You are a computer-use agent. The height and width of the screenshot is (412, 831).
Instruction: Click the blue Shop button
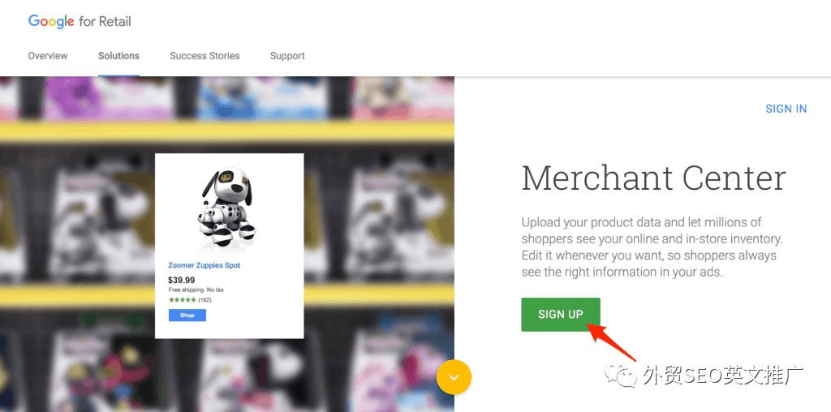click(187, 315)
